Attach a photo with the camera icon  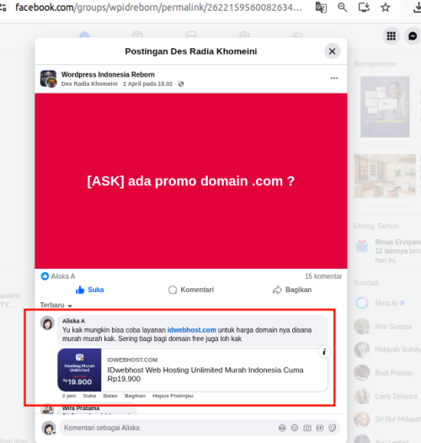(x=307, y=428)
